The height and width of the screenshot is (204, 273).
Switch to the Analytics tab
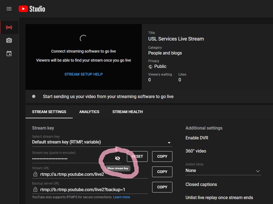coord(89,112)
